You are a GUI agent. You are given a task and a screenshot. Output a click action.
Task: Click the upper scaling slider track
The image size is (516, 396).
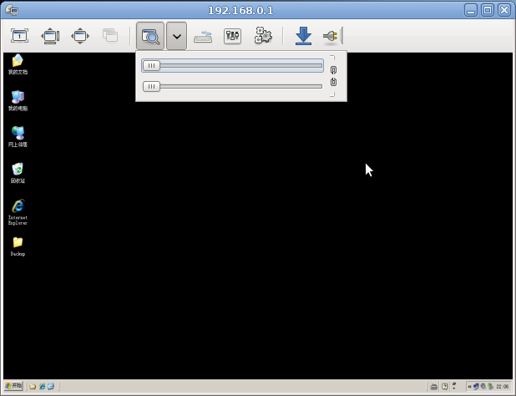[233, 65]
